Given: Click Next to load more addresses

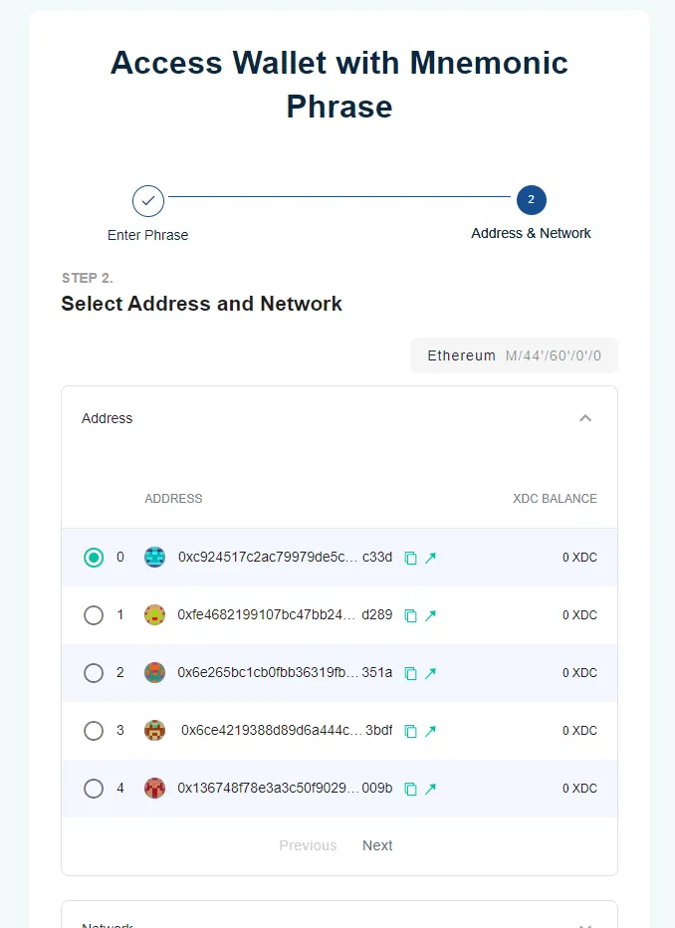Looking at the screenshot, I should point(377,845).
